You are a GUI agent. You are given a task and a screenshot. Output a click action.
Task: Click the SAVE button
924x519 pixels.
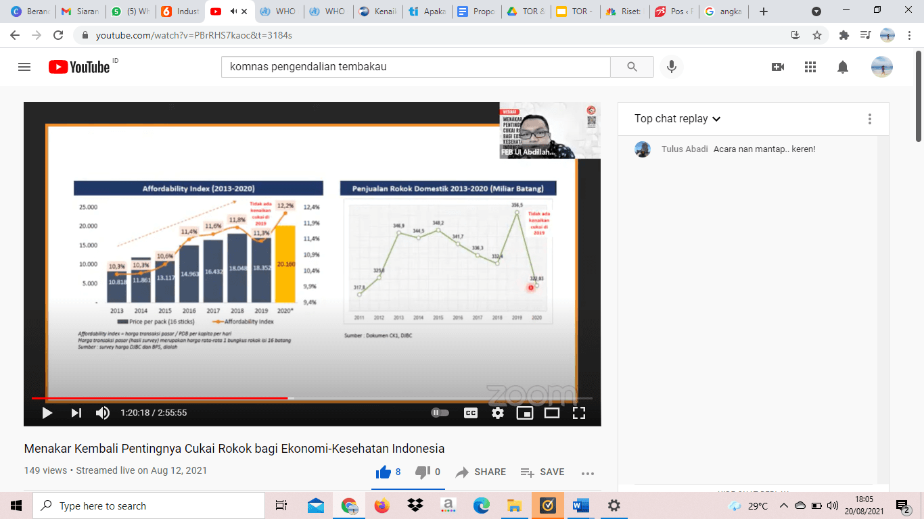(x=542, y=472)
